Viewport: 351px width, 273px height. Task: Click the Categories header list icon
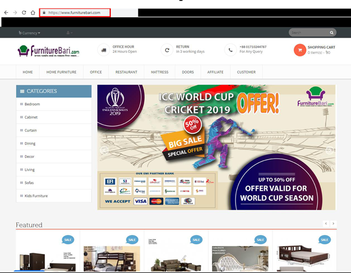(x=22, y=91)
